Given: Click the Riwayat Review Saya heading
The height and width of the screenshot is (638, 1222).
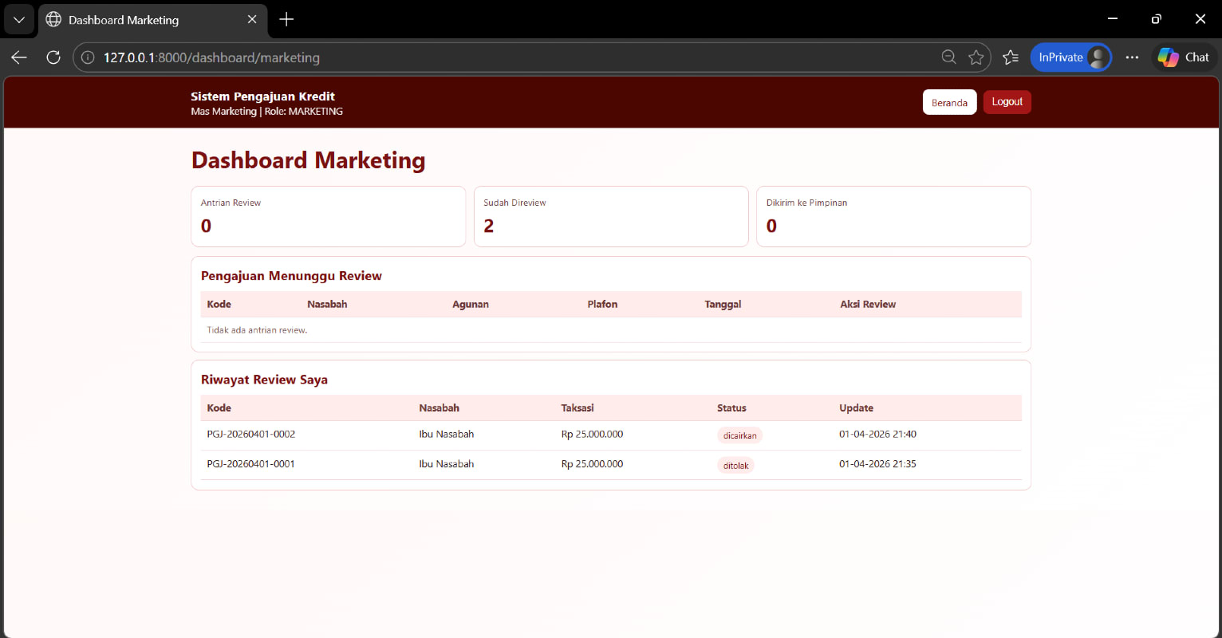Looking at the screenshot, I should [x=264, y=380].
